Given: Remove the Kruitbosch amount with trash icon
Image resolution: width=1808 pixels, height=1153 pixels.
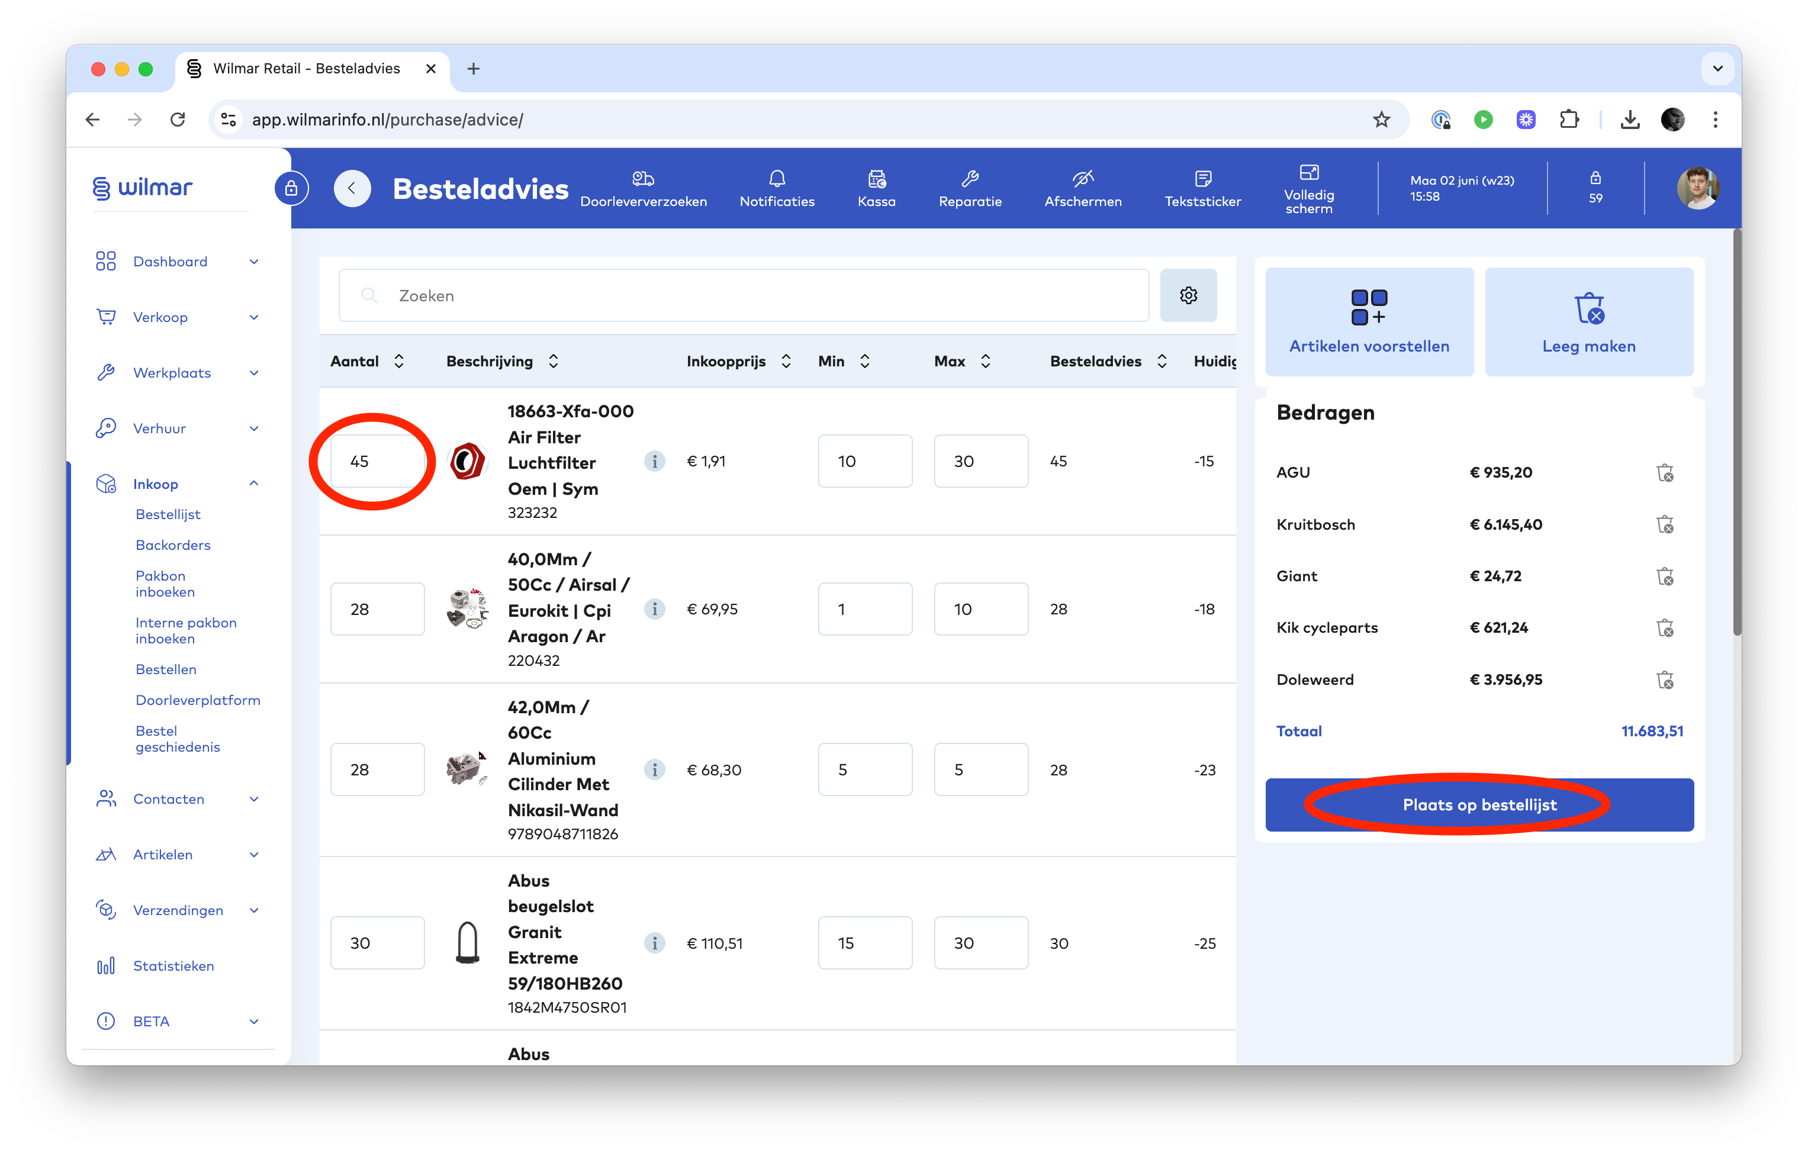Looking at the screenshot, I should 1665,524.
